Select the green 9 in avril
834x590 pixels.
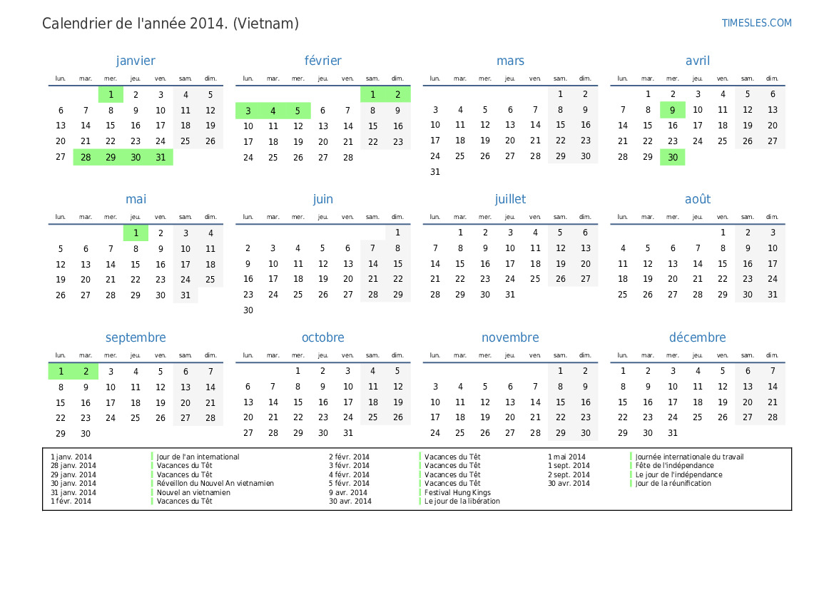click(672, 110)
